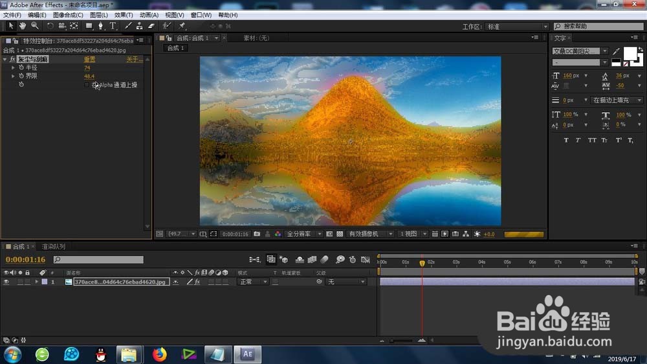Click the 关于 link for the effect
The height and width of the screenshot is (364, 647).
pyautogui.click(x=134, y=60)
